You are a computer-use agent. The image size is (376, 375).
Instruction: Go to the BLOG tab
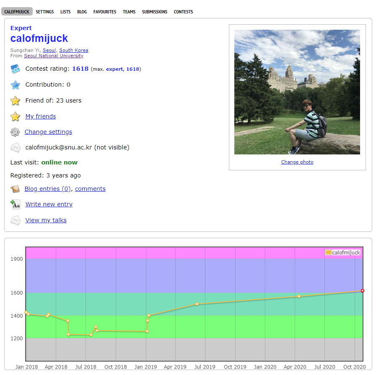(82, 12)
